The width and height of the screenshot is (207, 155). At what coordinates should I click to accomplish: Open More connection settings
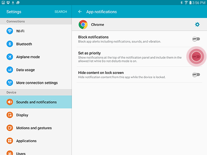[x=36, y=83]
